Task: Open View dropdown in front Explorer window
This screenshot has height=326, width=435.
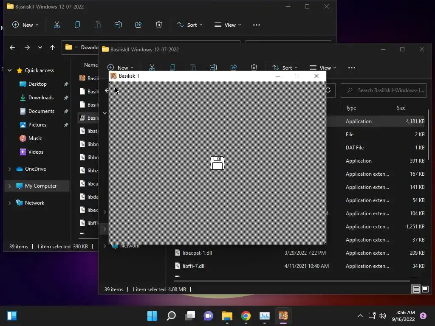Action: 323,67
